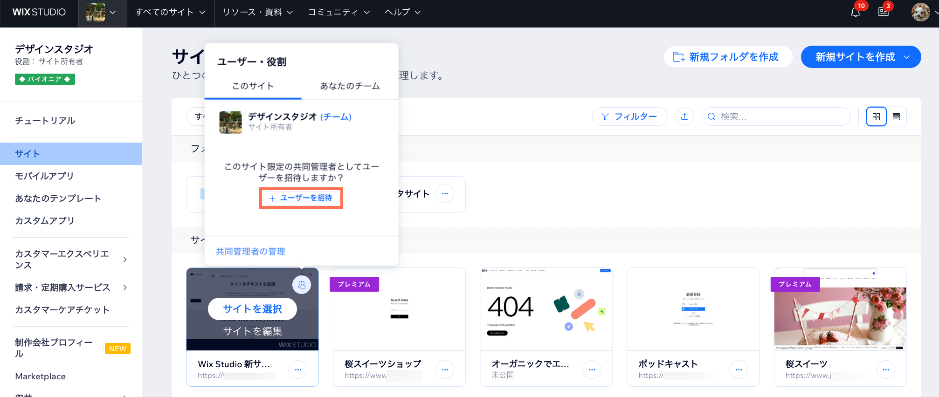Viewport: 939px width, 397px height.
Task: Open the フィルター button
Action: 629,116
